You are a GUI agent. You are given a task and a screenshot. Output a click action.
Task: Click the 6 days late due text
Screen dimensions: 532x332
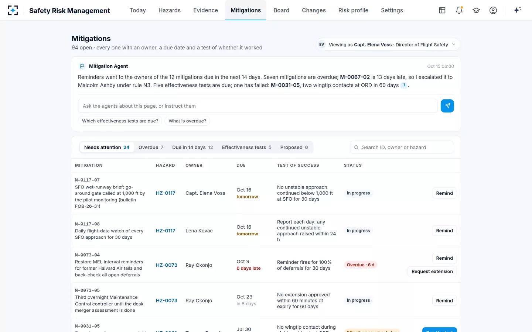click(x=249, y=268)
